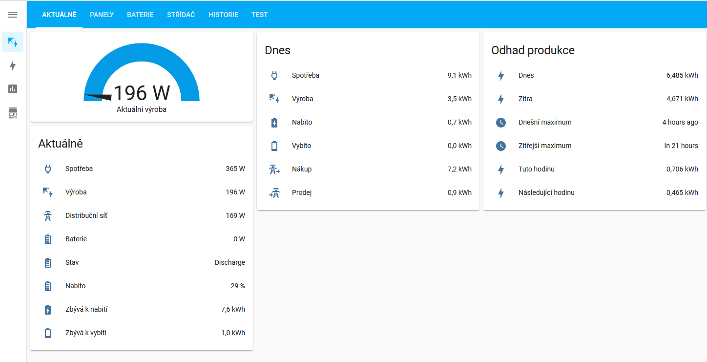Click the 1,0 kWh Zbývá k vybití value

pos(233,333)
